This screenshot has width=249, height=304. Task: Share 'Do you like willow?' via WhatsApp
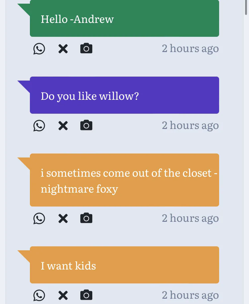(x=39, y=126)
